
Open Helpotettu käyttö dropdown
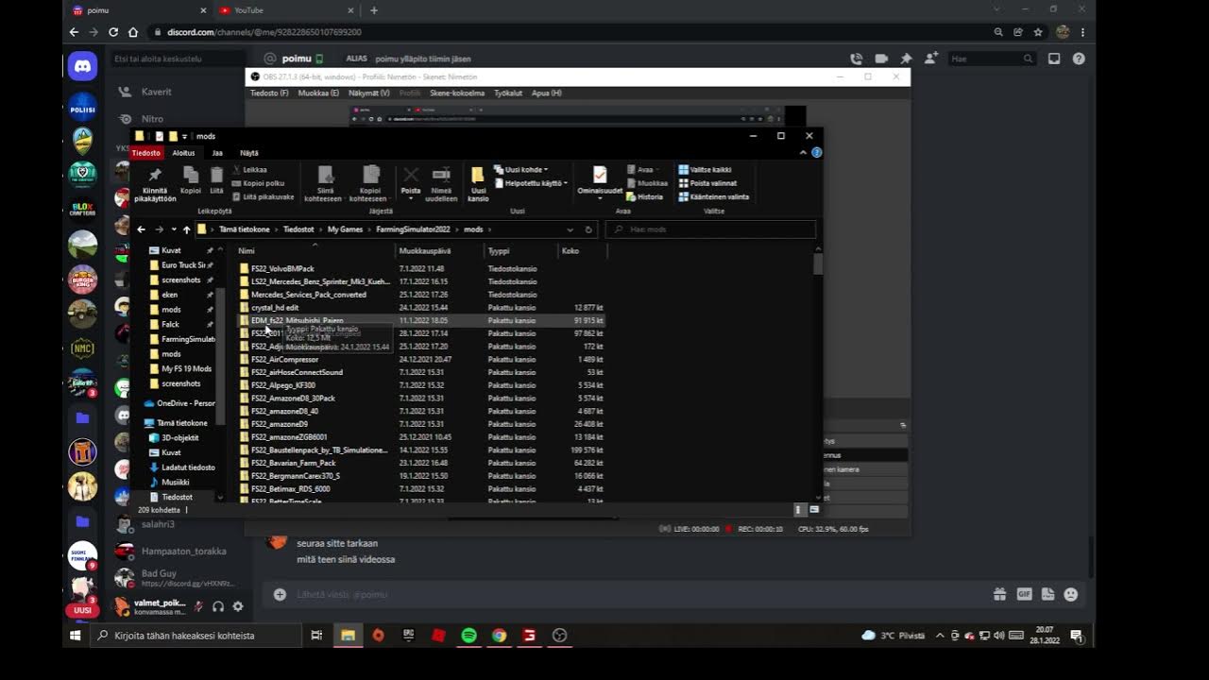(x=531, y=183)
